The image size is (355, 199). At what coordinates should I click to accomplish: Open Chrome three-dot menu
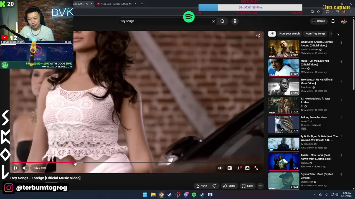[351, 12]
